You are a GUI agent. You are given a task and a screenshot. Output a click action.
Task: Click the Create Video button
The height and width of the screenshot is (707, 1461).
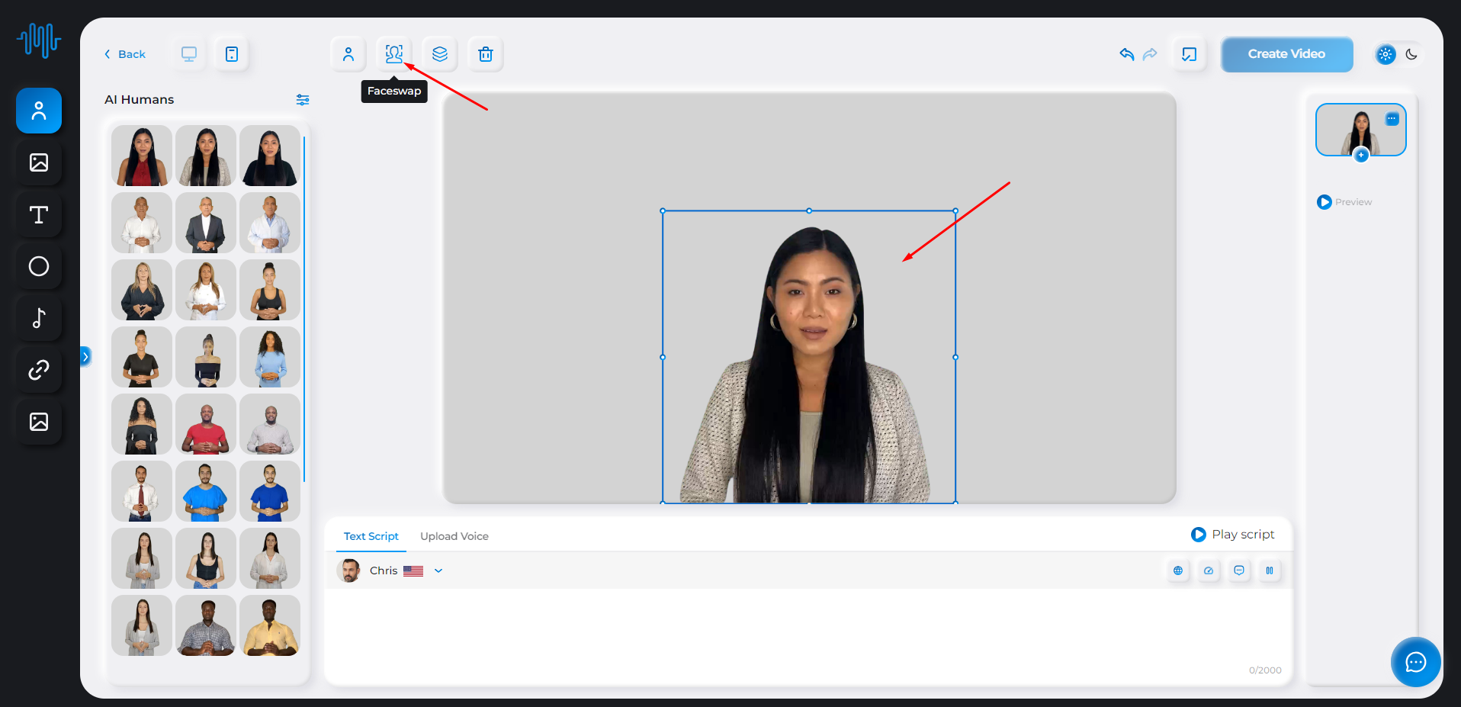point(1287,54)
